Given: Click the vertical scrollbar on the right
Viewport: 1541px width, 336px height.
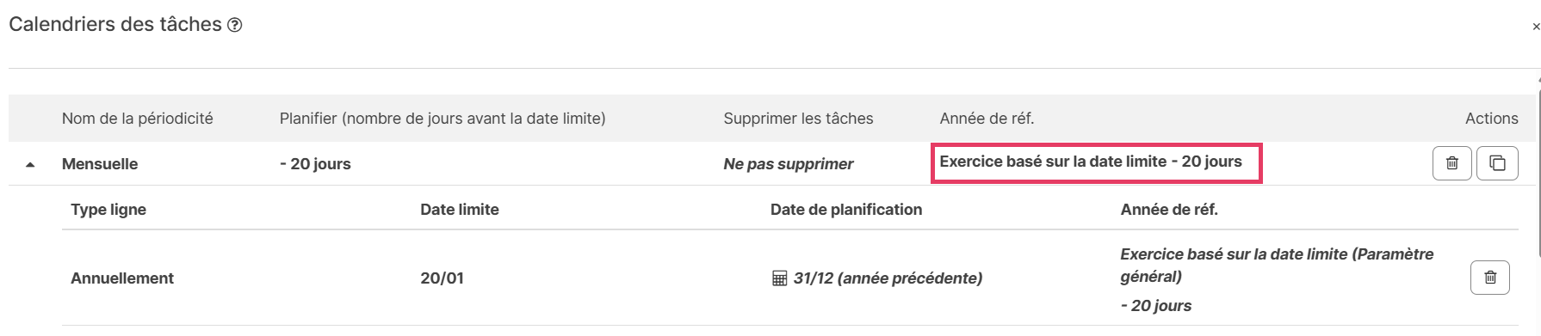Looking at the screenshot, I should (1538, 168).
